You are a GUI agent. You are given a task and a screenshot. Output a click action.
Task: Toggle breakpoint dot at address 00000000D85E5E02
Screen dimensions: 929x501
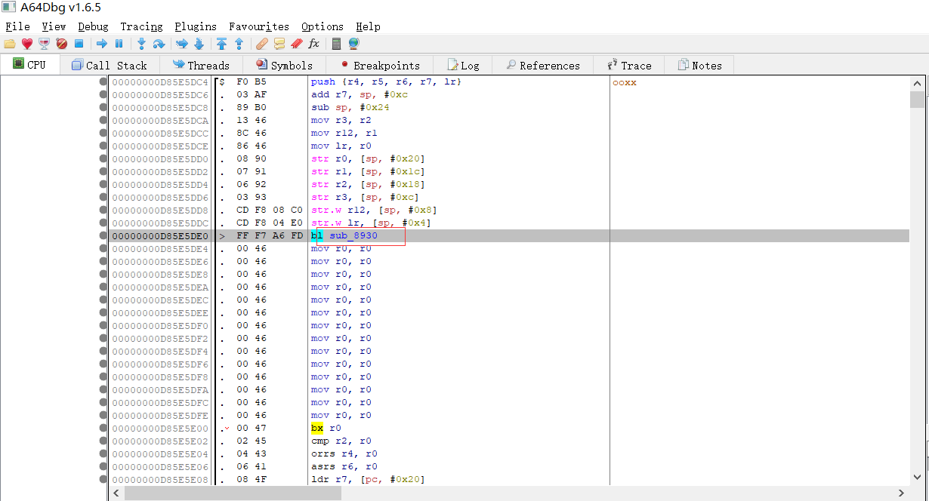pyautogui.click(x=103, y=441)
